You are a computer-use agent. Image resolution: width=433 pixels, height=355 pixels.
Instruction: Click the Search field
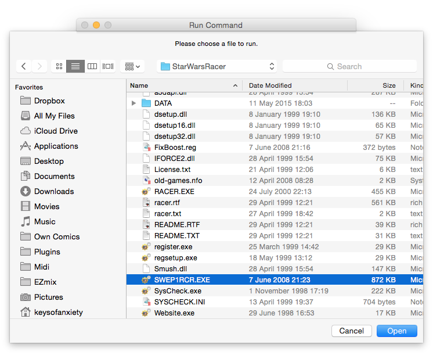pyautogui.click(x=349, y=66)
